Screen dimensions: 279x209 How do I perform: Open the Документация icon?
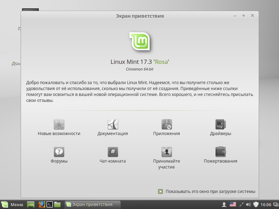(113, 124)
